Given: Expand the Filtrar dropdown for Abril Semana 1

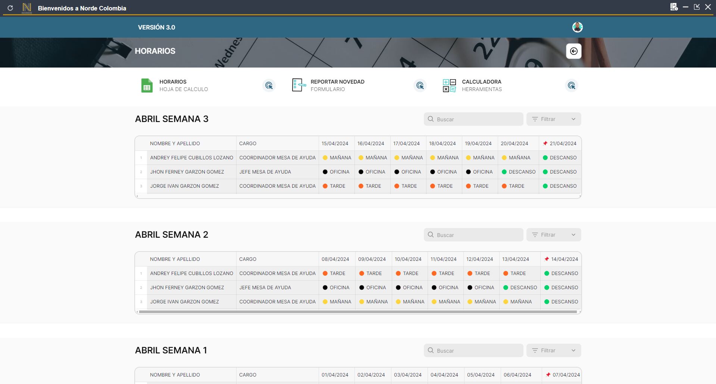Looking at the screenshot, I should pos(554,350).
